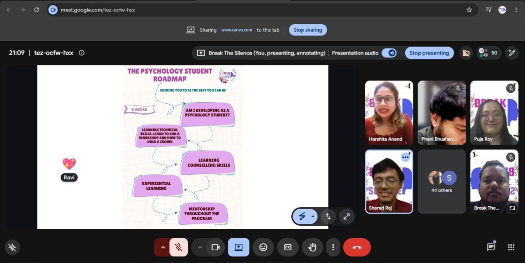Select Phani Bhushan video tile
Viewport: 525px width, 263px height.
441,113
